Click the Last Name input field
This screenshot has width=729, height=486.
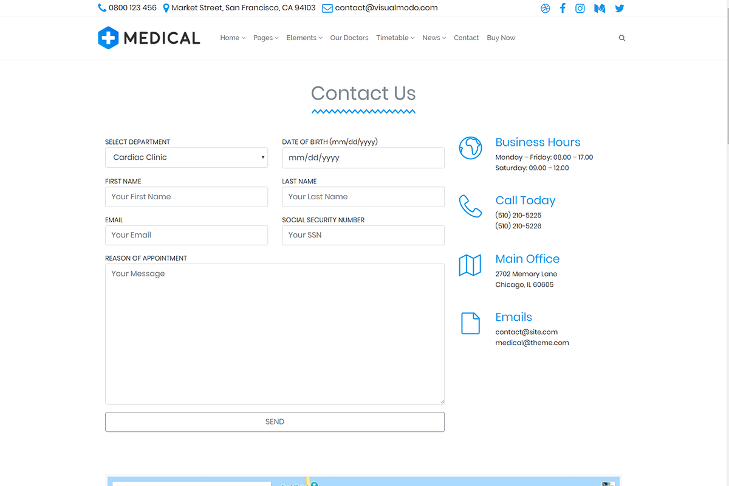click(x=363, y=197)
